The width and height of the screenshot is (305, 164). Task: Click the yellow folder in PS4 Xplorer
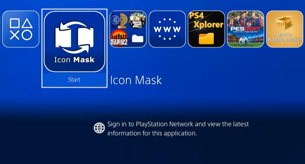coord(206,38)
